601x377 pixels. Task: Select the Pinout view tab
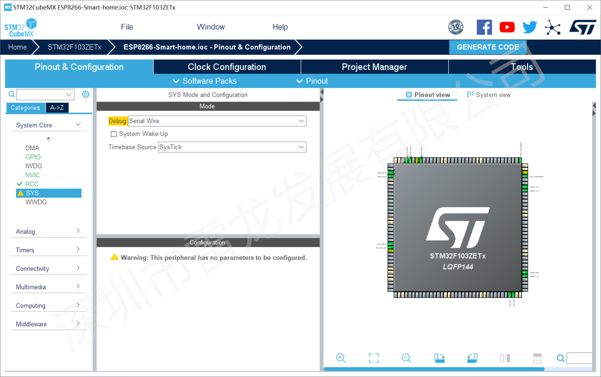427,95
